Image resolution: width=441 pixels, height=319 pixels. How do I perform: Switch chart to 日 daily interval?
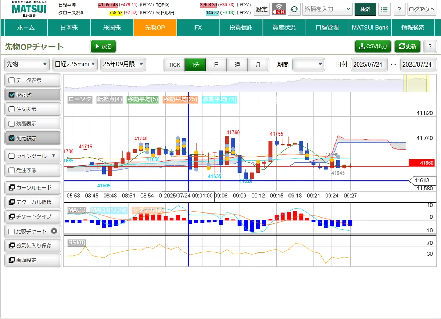[x=216, y=65]
